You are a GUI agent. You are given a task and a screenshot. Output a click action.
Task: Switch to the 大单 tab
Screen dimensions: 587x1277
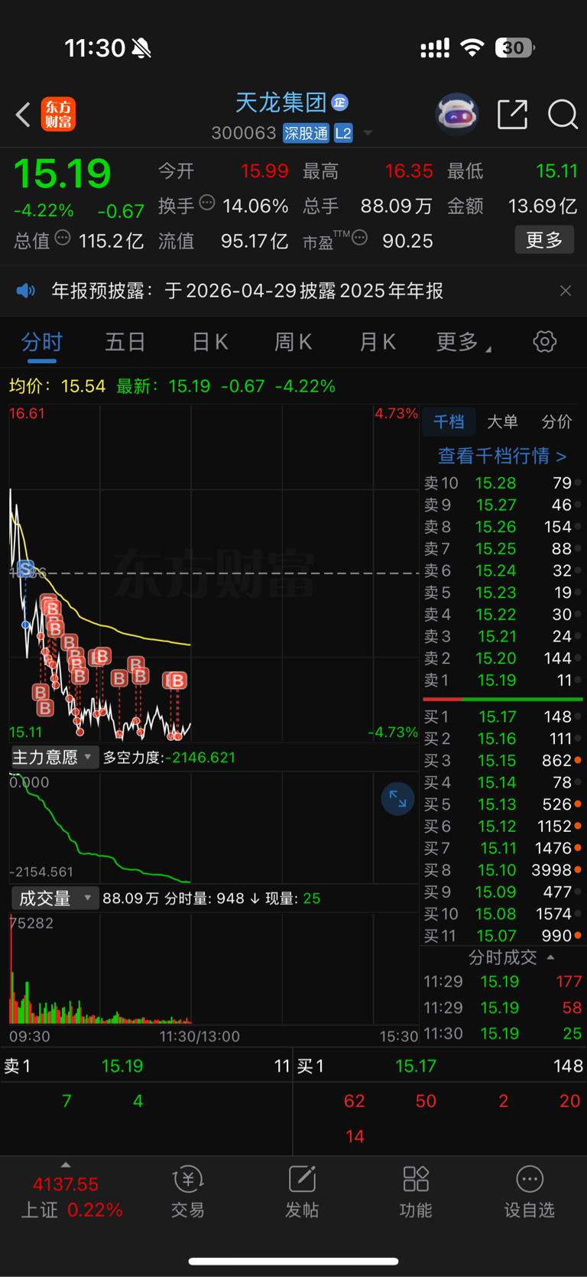[x=502, y=421]
